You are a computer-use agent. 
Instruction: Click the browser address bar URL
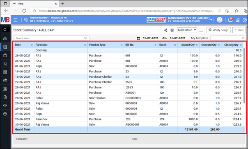(126, 11)
